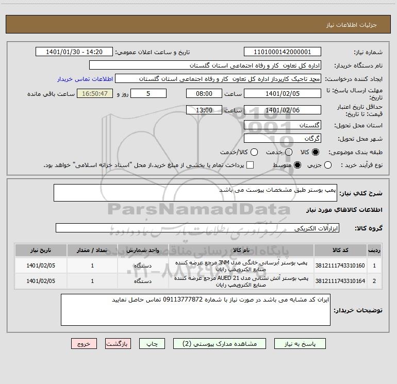Click the validity time 13:00 field

tap(204, 110)
